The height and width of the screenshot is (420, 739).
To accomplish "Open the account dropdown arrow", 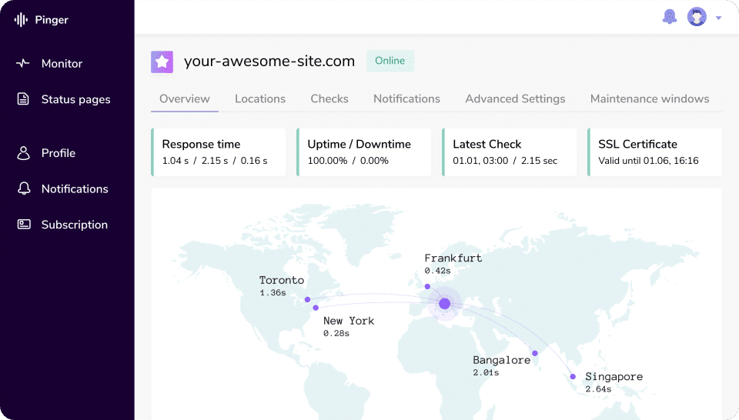I will point(719,18).
